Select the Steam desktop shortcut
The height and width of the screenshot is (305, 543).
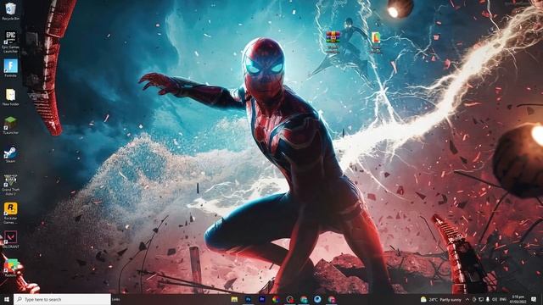(10, 154)
